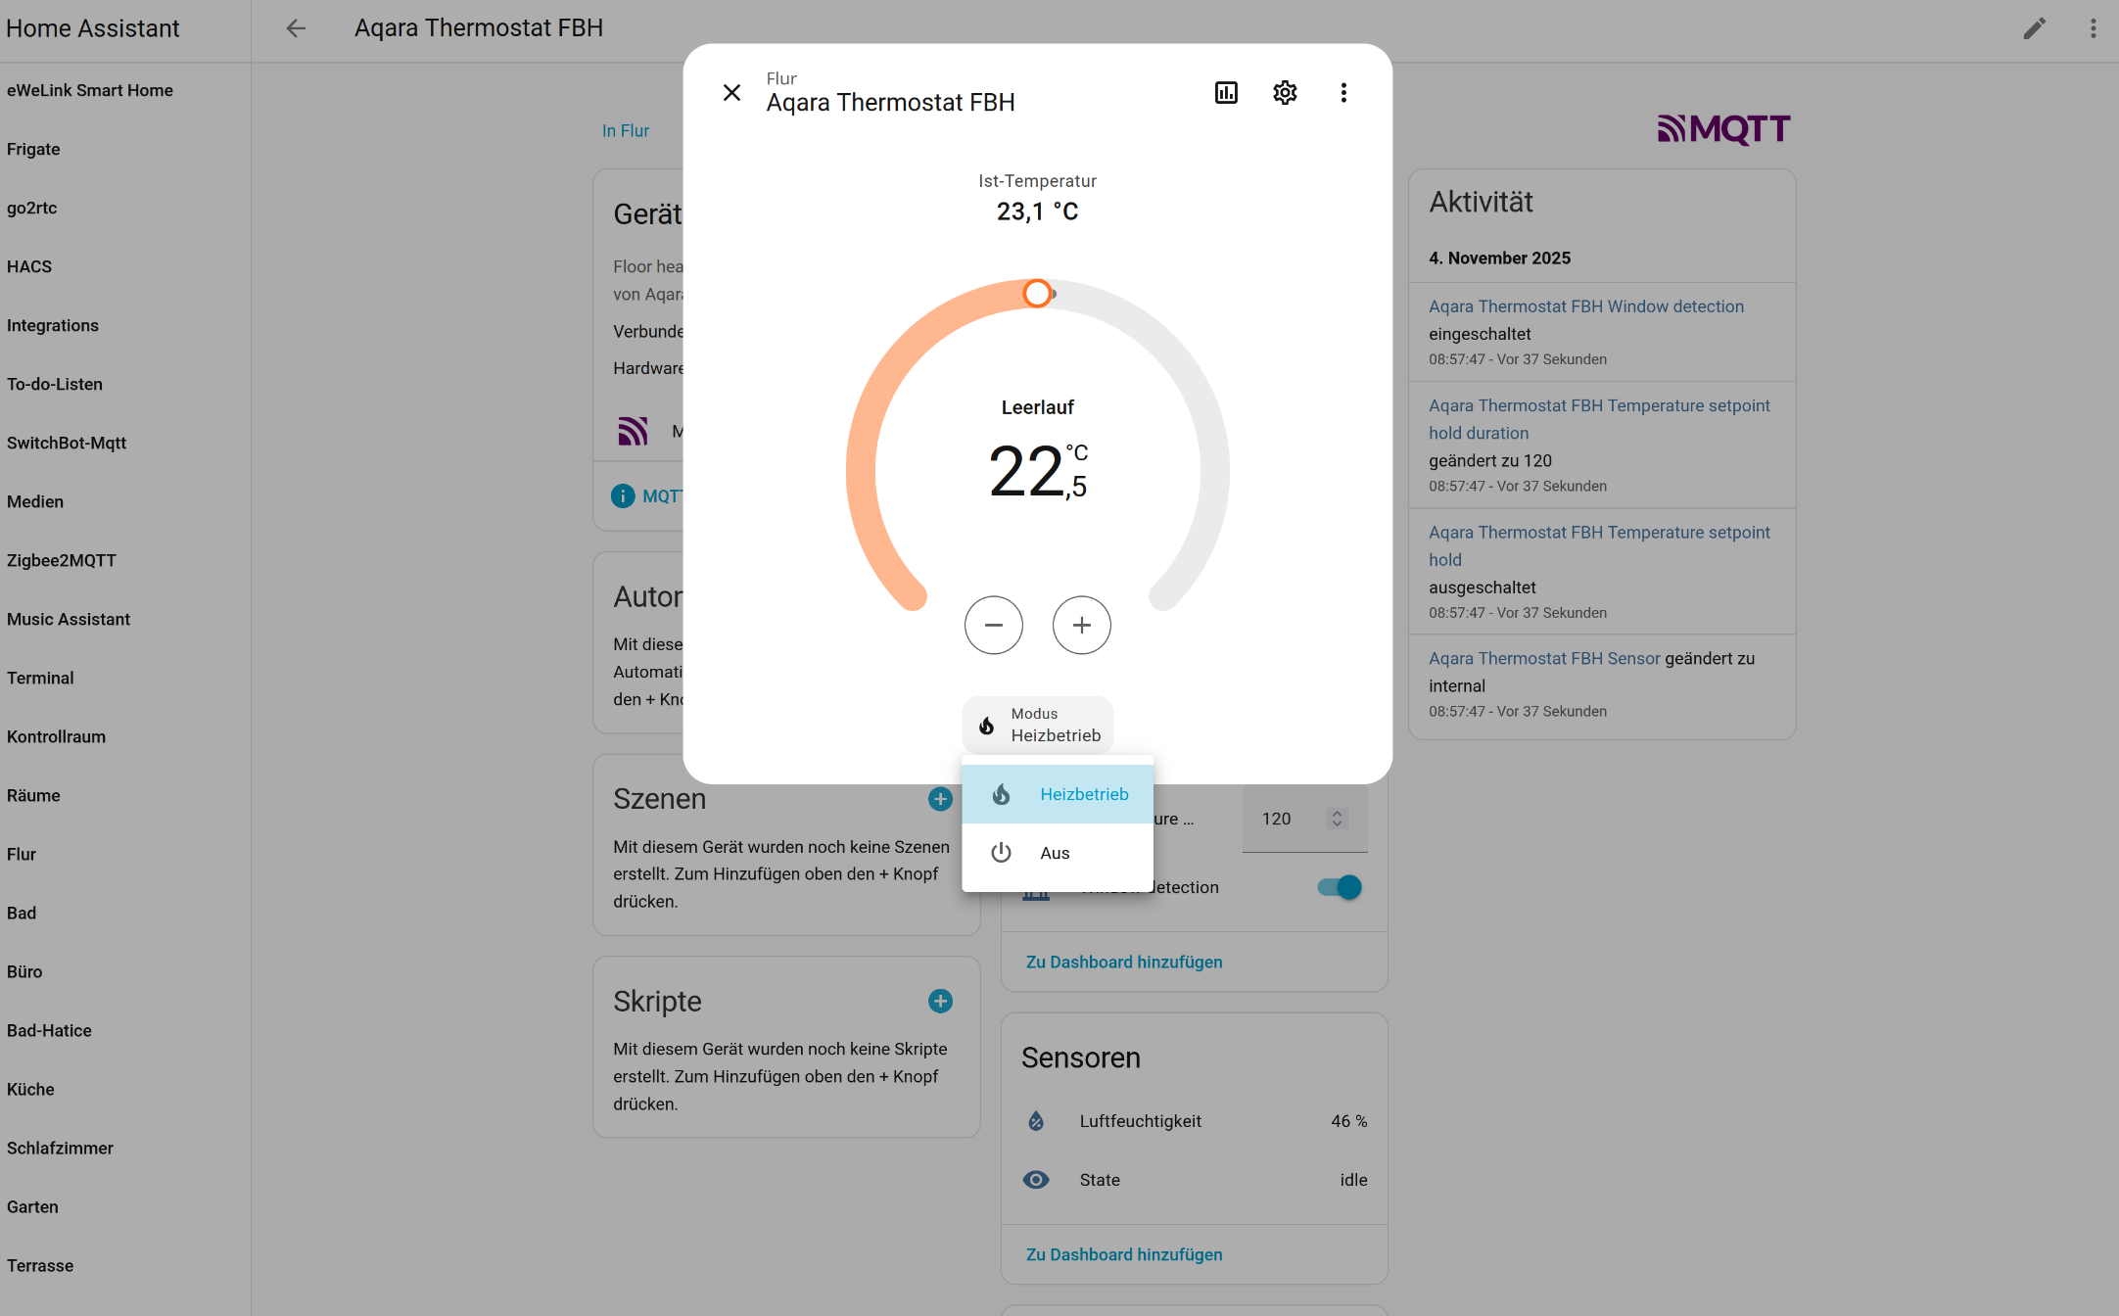Close the Aqara Thermostat FBH dialog
Image resolution: width=2119 pixels, height=1316 pixels.
(731, 93)
